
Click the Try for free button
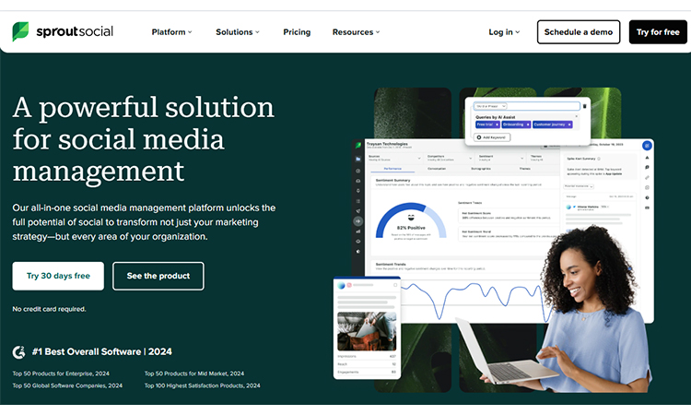pyautogui.click(x=658, y=31)
